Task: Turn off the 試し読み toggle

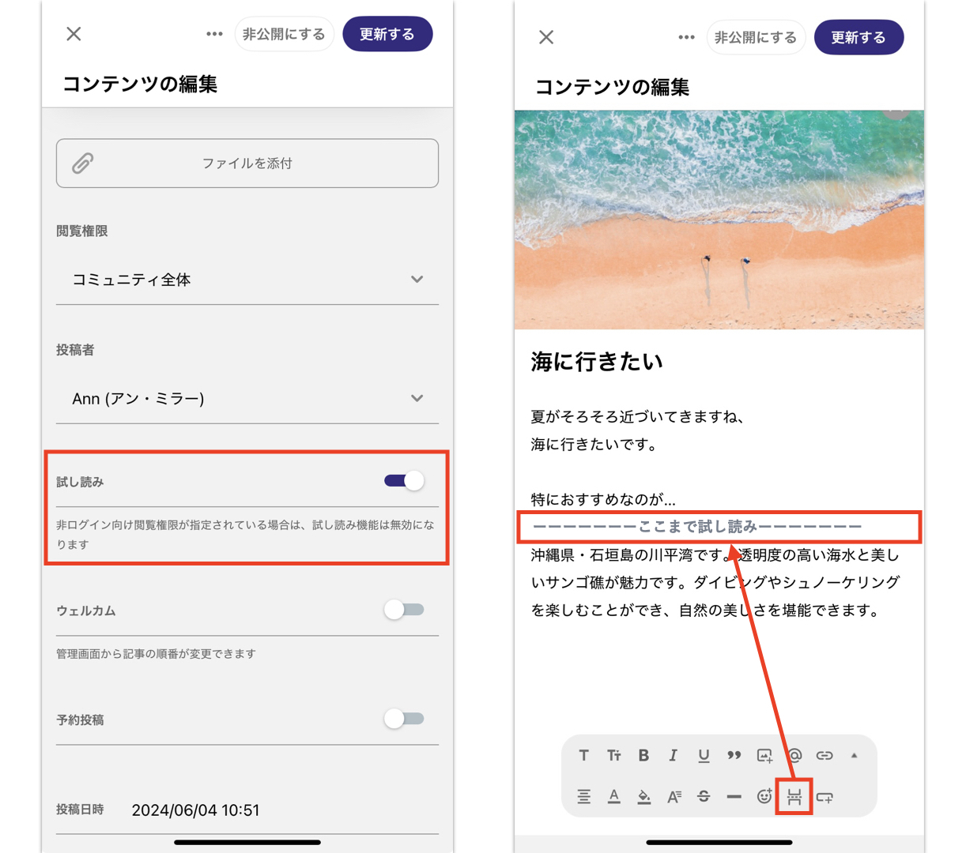Action: coord(404,481)
